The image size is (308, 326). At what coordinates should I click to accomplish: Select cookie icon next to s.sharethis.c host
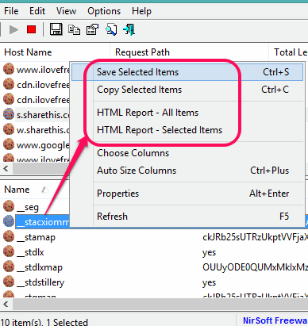[9, 114]
